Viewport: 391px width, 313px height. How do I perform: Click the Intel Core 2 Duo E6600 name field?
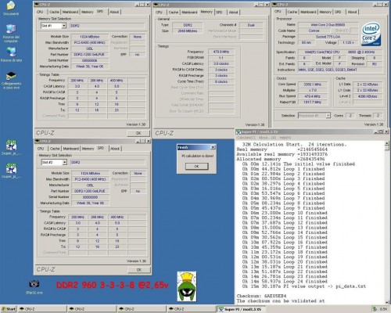point(328,25)
